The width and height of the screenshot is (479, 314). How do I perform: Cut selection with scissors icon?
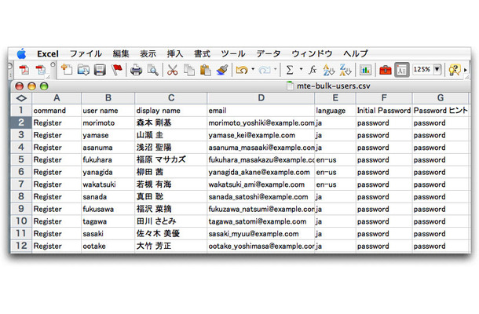pyautogui.click(x=172, y=70)
